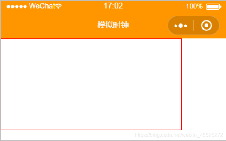Open the three-dot more menu in capsule
Viewport: 226px width, 141px height.
[x=181, y=26]
